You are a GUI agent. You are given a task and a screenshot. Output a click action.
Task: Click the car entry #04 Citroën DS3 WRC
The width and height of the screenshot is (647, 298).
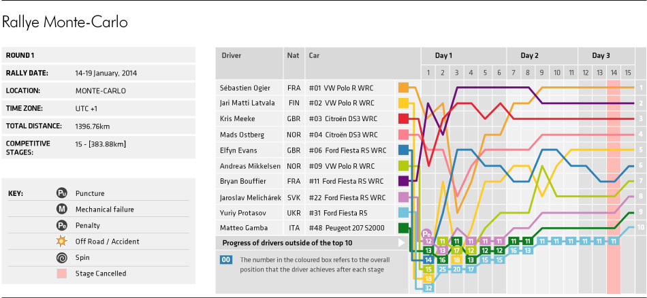pos(343,134)
